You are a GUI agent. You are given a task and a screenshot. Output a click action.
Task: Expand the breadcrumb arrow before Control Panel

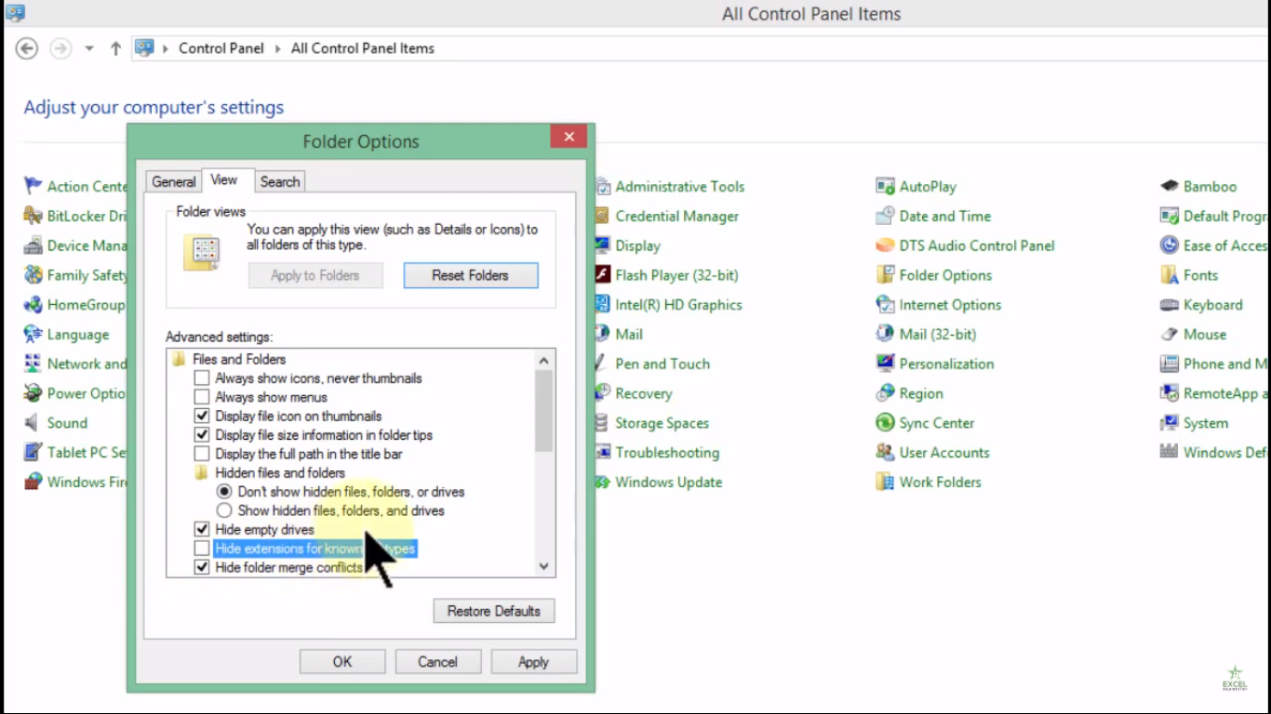click(167, 48)
